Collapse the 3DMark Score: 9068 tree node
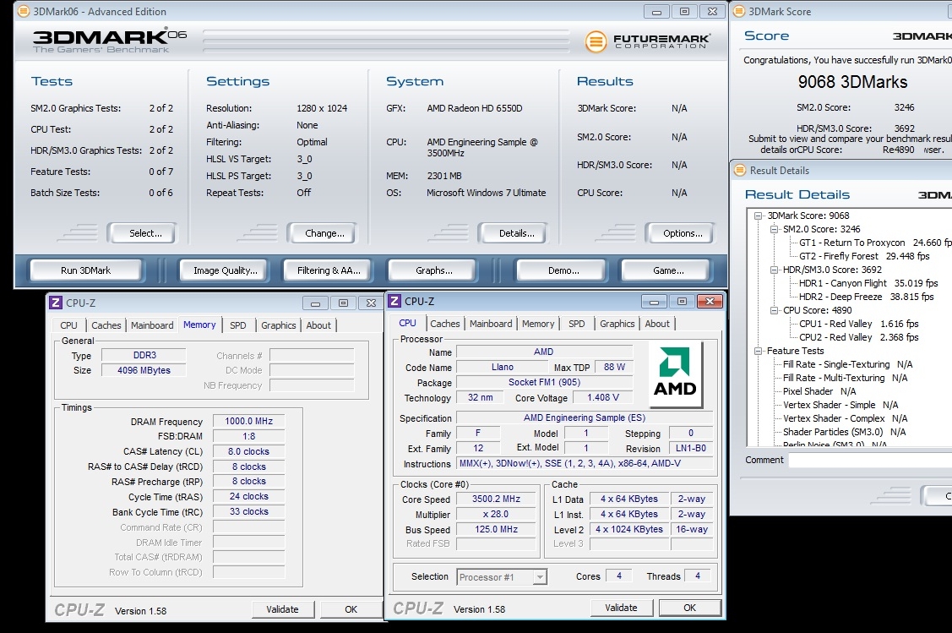Screen dimensions: 952x633 (x=758, y=216)
